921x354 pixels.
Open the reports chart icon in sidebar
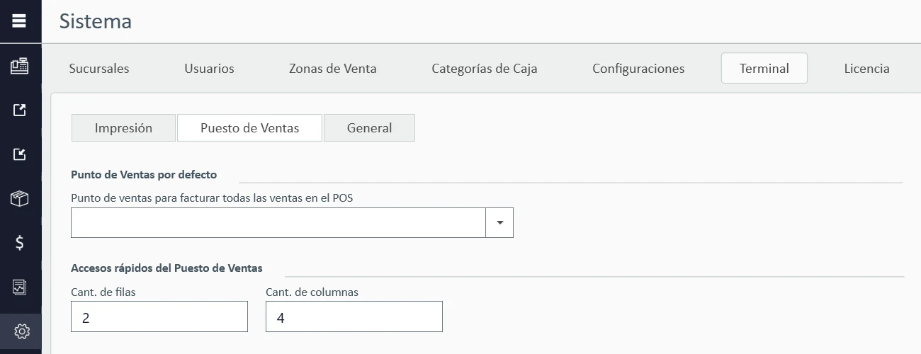tap(20, 287)
